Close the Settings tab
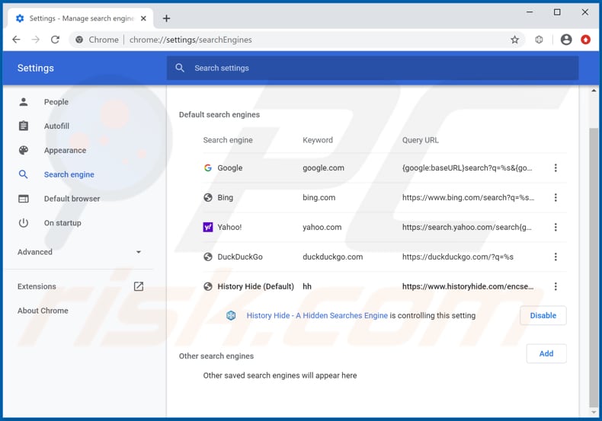This screenshot has height=421, width=602. (143, 18)
